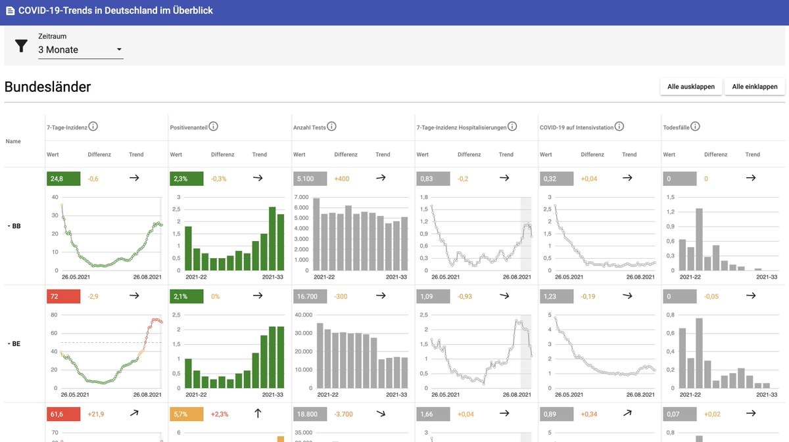
Task: Click the red 72 incidence value for BE
Action: tap(63, 296)
